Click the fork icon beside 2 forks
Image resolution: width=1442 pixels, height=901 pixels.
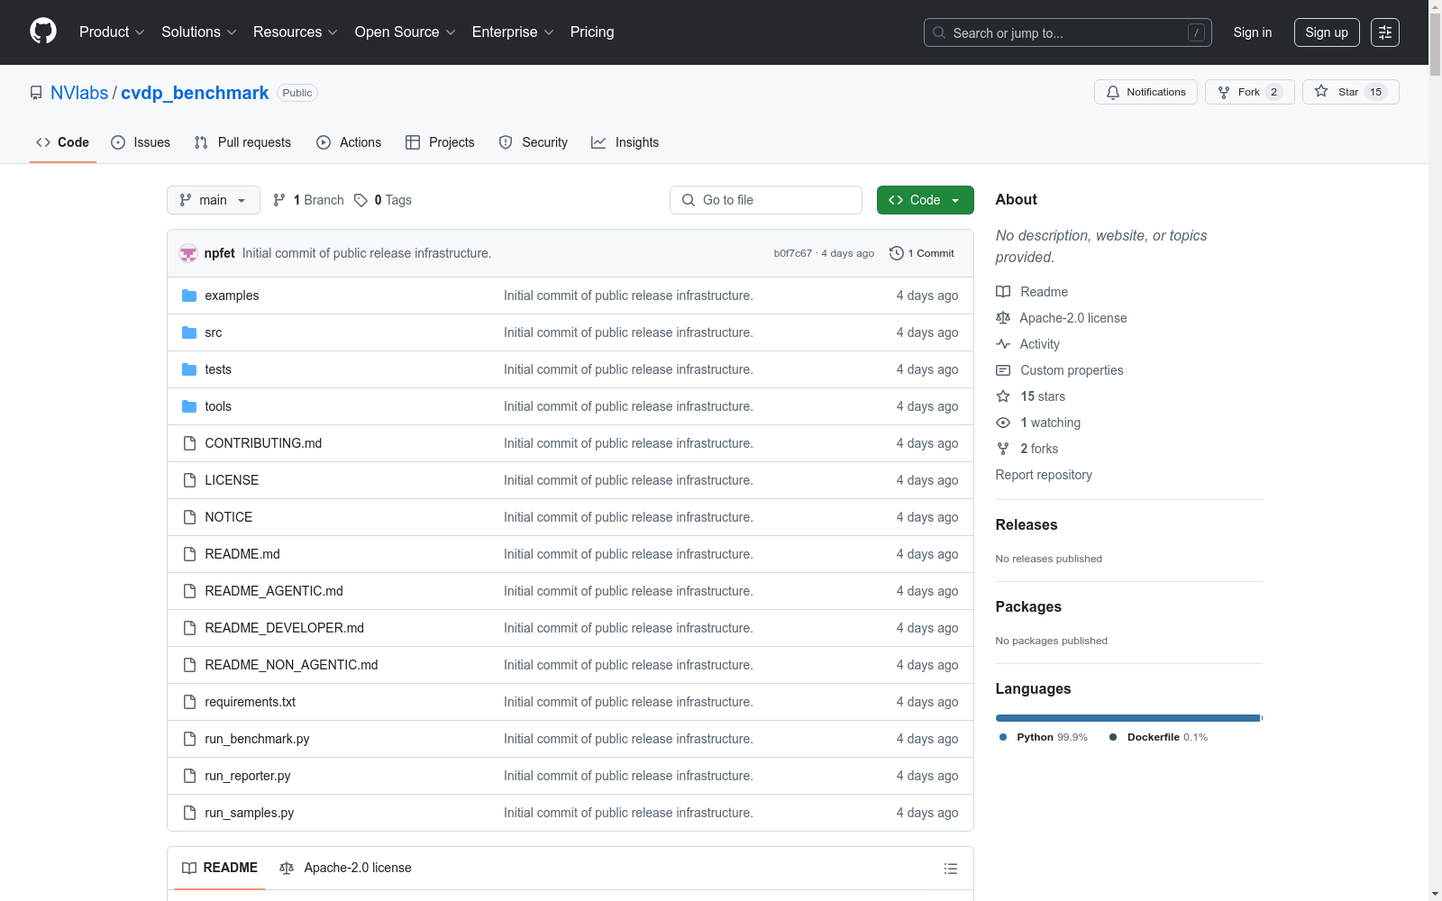1003,449
